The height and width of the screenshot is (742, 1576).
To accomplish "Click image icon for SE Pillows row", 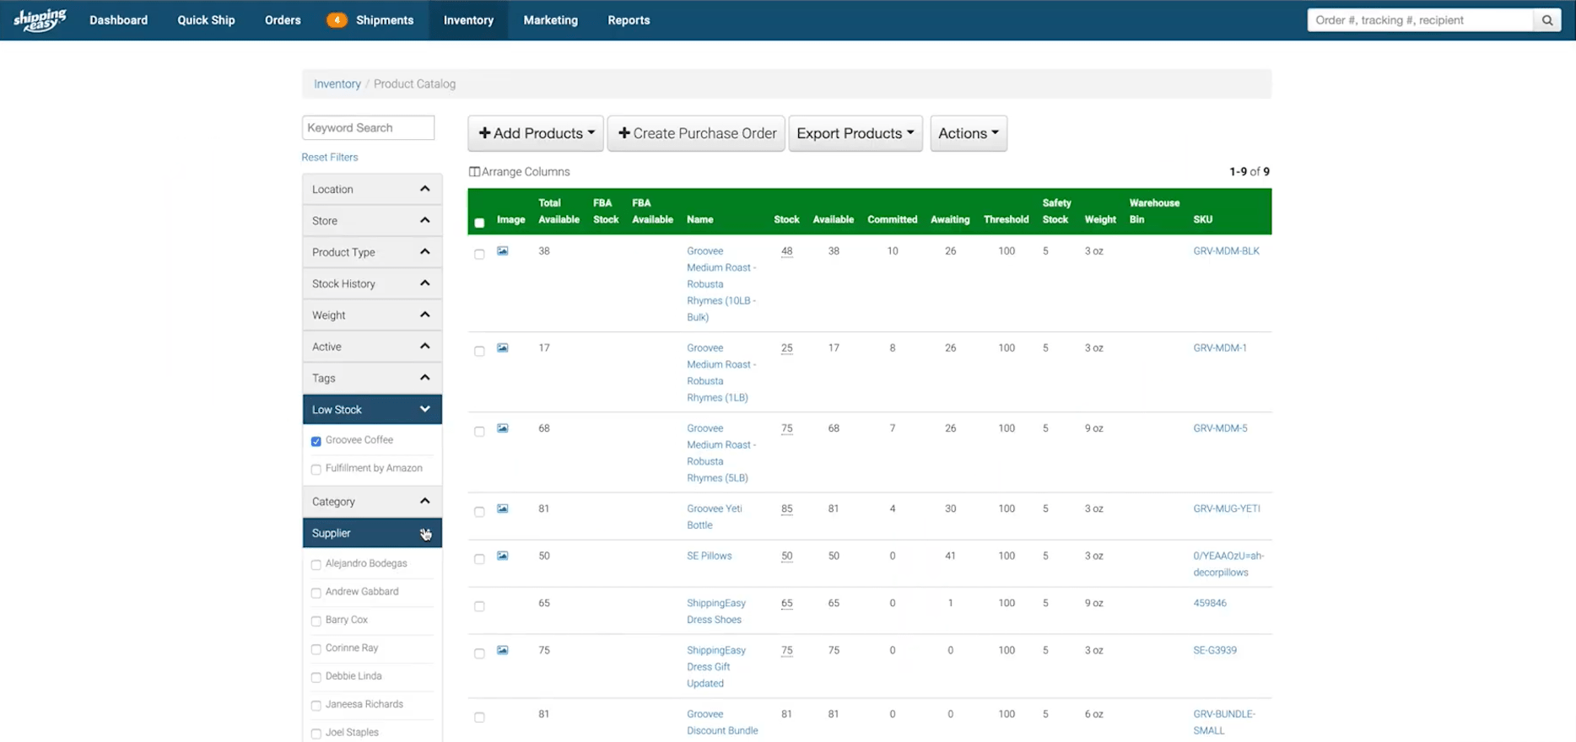I will [503, 556].
